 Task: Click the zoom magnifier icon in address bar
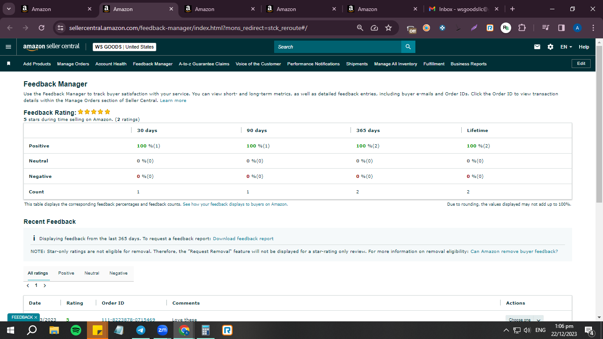[360, 28]
